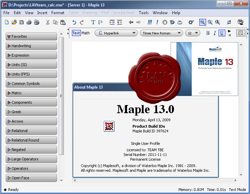Open print preview icon
This screenshot has width=250, height=194.
pyautogui.click(x=37, y=22)
